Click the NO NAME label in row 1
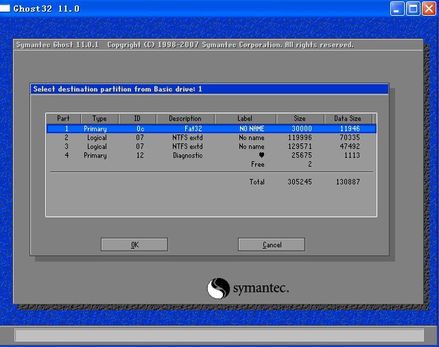The image size is (439, 347). point(252,129)
